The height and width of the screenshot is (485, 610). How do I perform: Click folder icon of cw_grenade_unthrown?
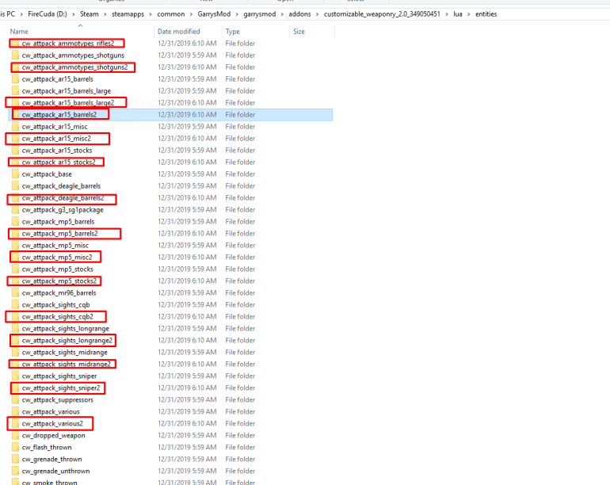tap(15, 471)
